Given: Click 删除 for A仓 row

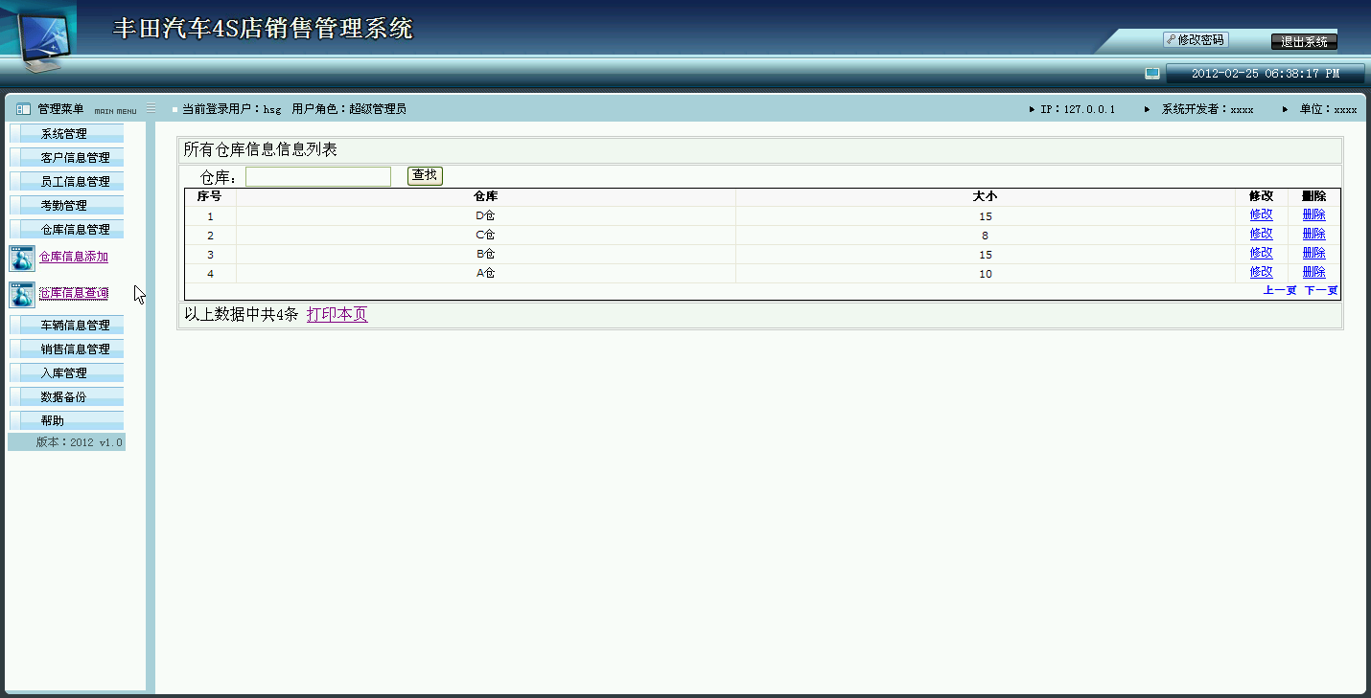Looking at the screenshot, I should (x=1313, y=273).
